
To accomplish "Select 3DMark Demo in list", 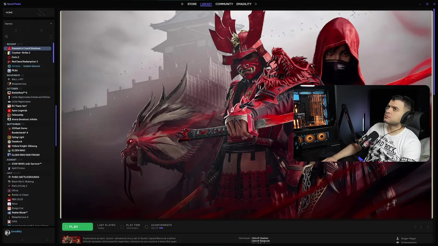I will [x=20, y=128].
